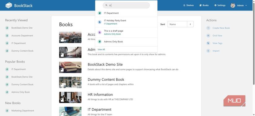Click book icon next to Recently Viewed IT Department
This screenshot has width=255, height=116.
7,43
